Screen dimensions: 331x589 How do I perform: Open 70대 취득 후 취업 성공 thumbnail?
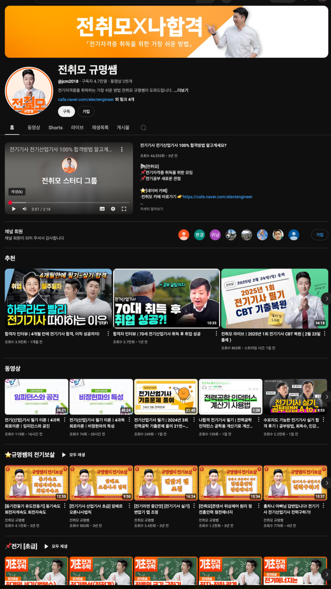pyautogui.click(x=167, y=298)
